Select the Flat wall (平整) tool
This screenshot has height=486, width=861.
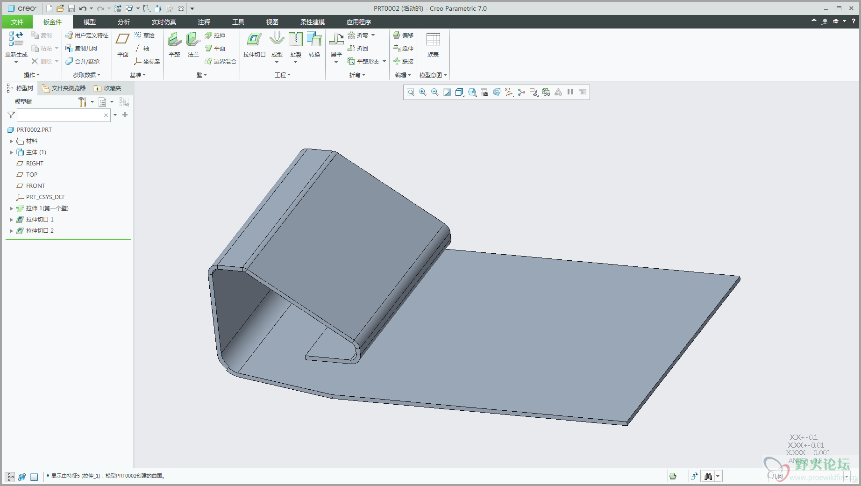tap(174, 45)
